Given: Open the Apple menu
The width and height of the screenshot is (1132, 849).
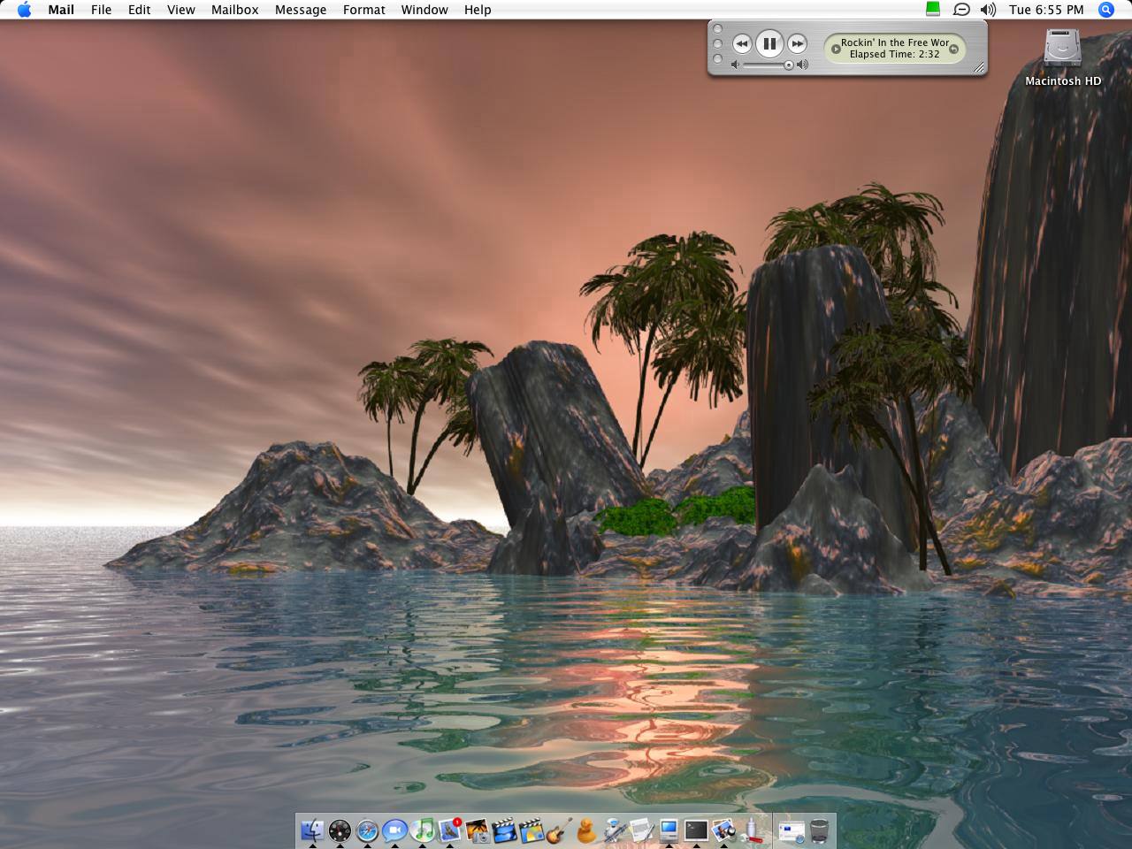Looking at the screenshot, I should click(x=24, y=10).
